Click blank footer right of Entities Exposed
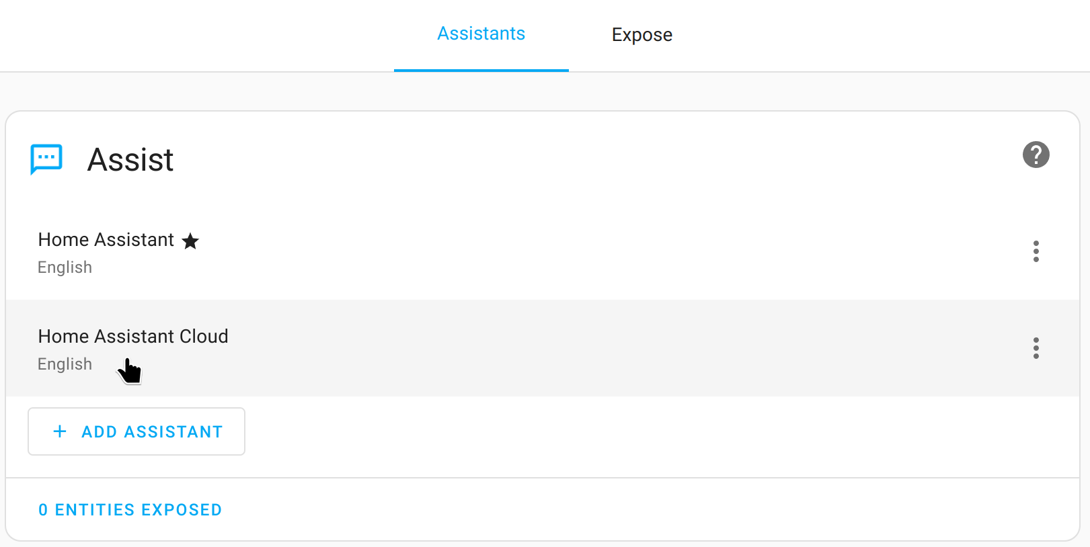 point(605,510)
